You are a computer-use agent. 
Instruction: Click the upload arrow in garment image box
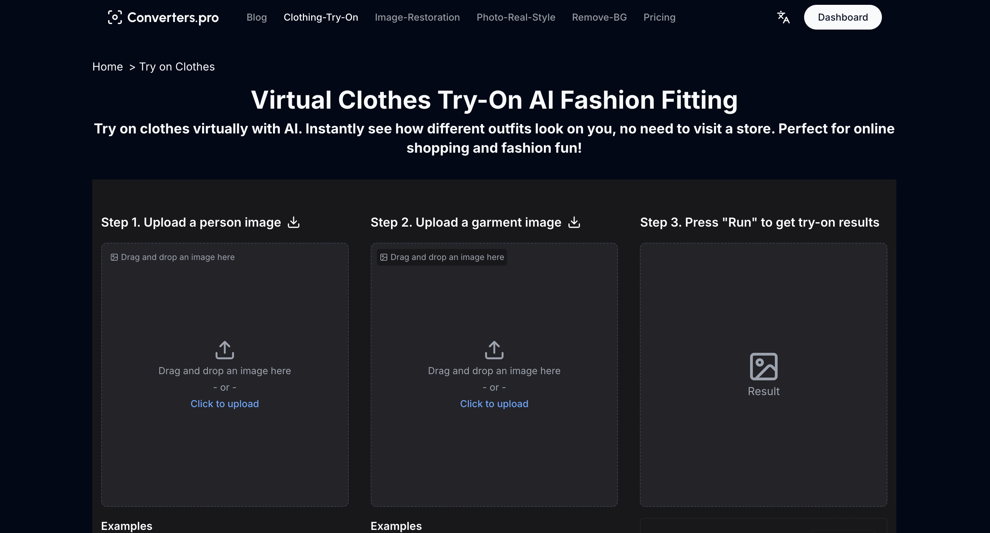[x=494, y=350]
